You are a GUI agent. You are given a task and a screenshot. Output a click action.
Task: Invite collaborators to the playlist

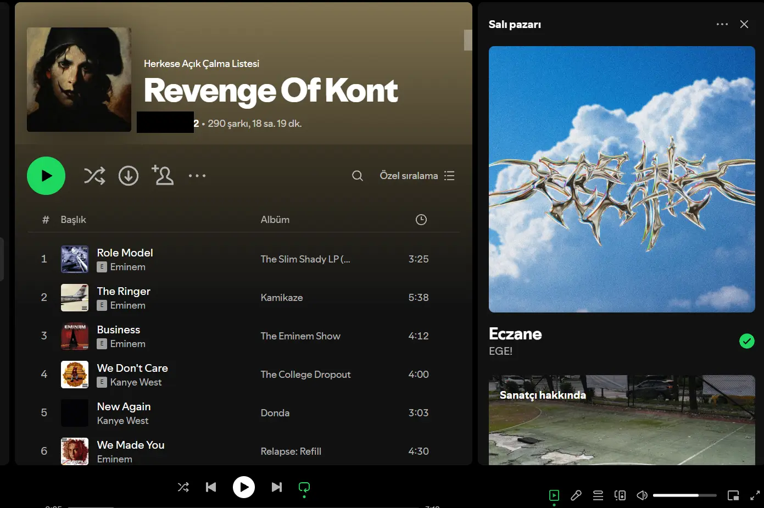coord(163,175)
